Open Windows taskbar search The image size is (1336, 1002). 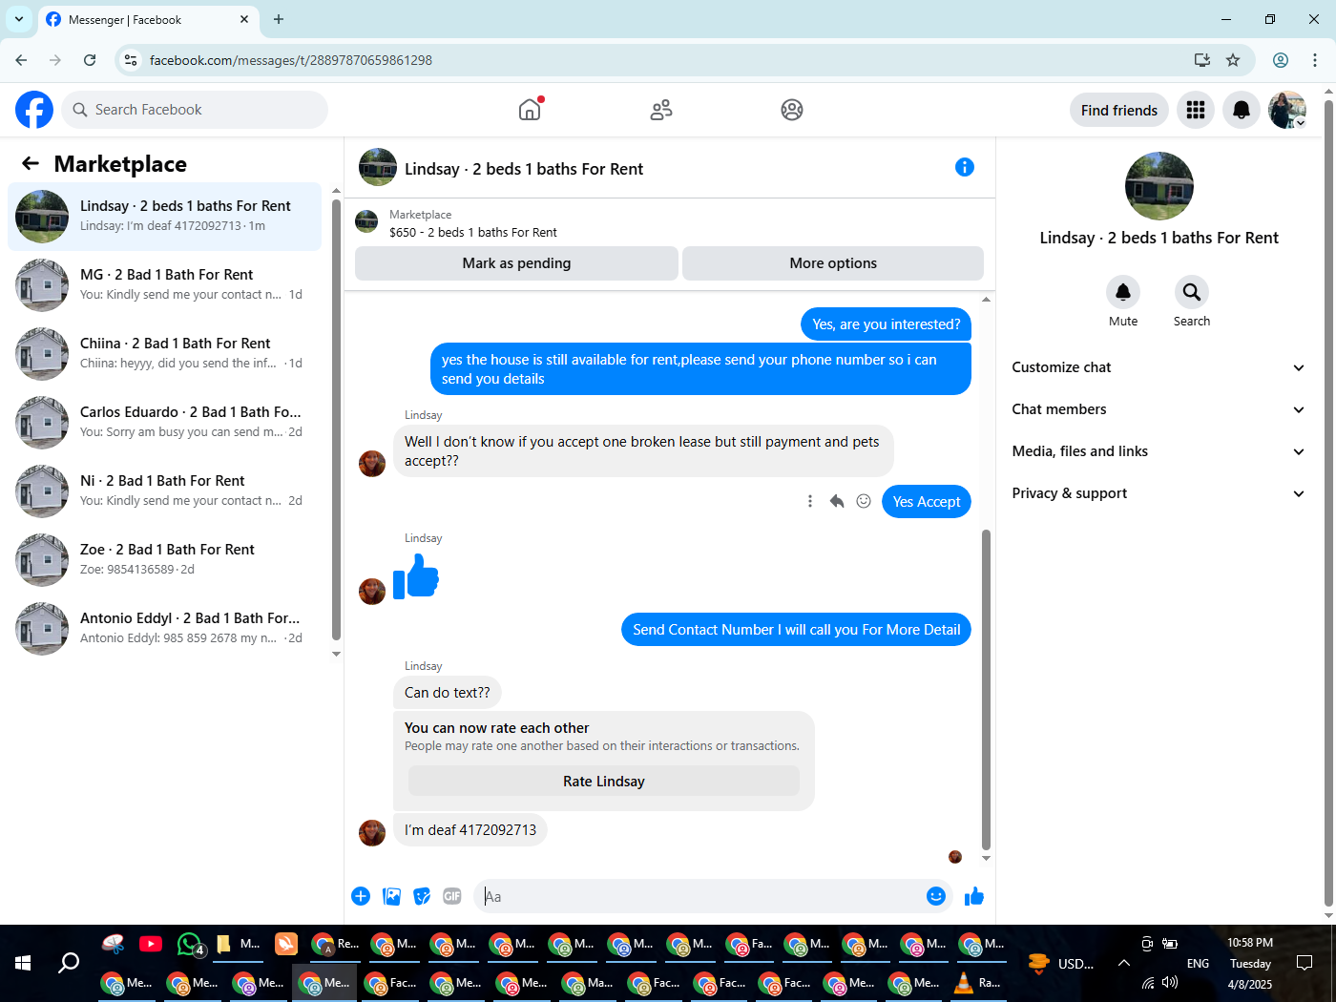click(69, 963)
